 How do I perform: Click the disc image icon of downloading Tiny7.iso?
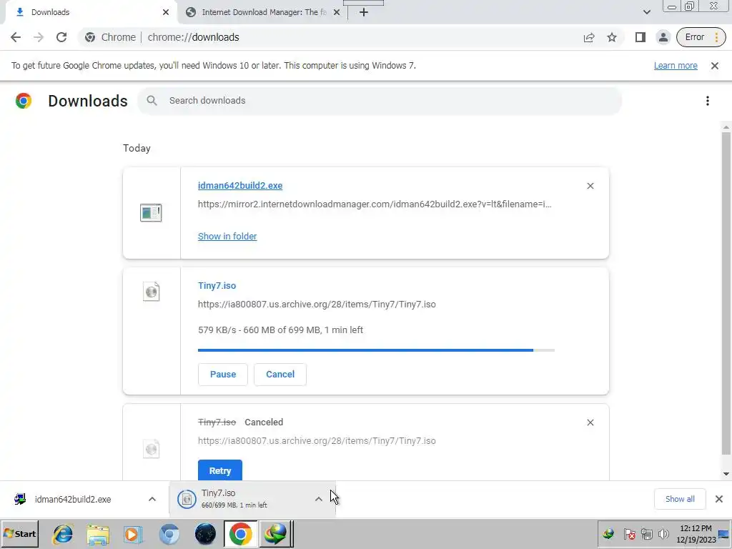(x=152, y=292)
